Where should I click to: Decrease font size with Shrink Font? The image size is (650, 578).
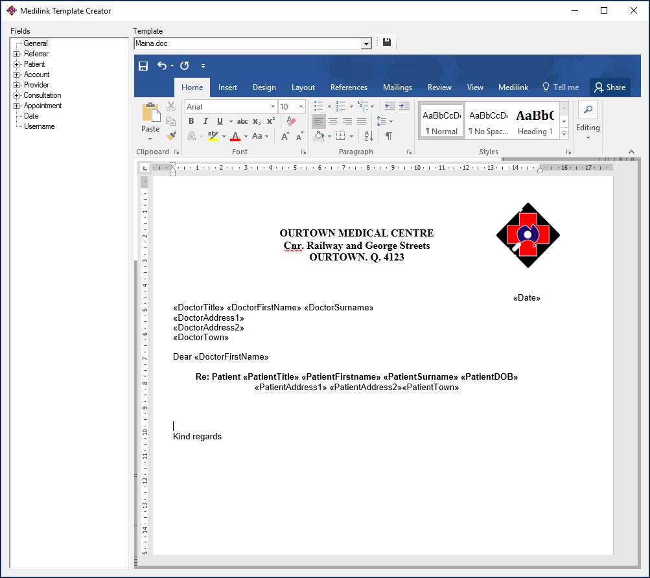pyautogui.click(x=299, y=136)
